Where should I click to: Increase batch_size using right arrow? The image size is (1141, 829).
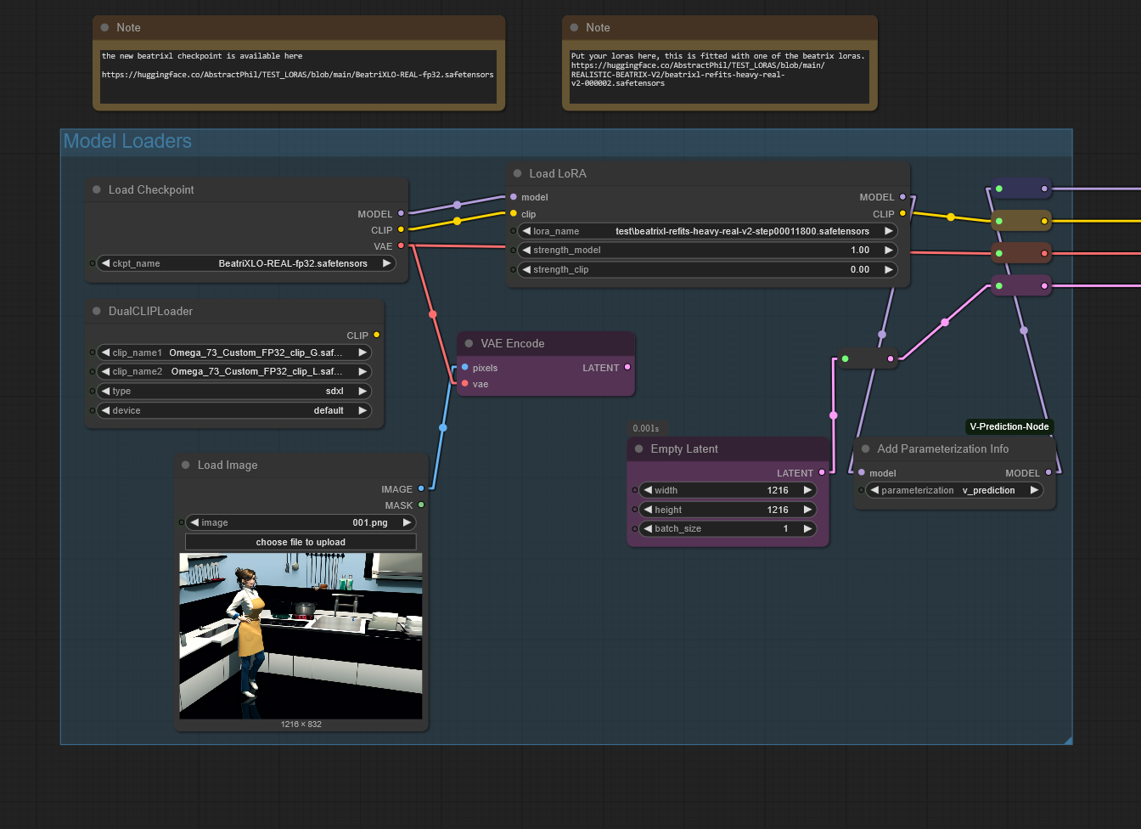[807, 528]
